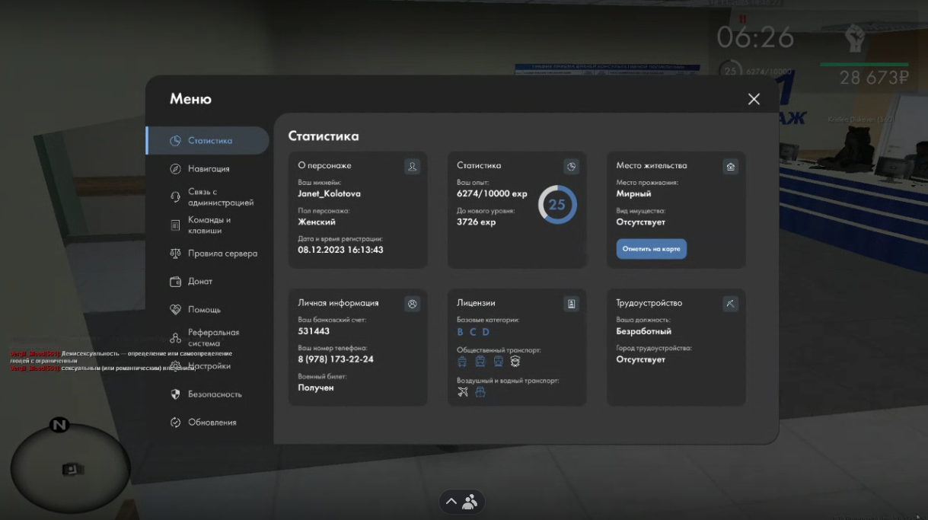Click the house icon on Место жительства card
Screen dimensions: 928x520
(x=731, y=167)
